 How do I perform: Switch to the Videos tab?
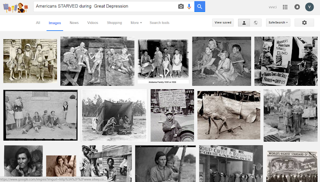[x=92, y=23]
